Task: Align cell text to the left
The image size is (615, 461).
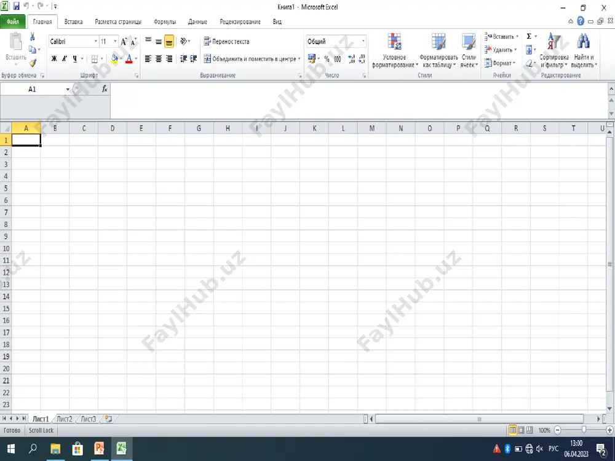Action: coord(148,59)
